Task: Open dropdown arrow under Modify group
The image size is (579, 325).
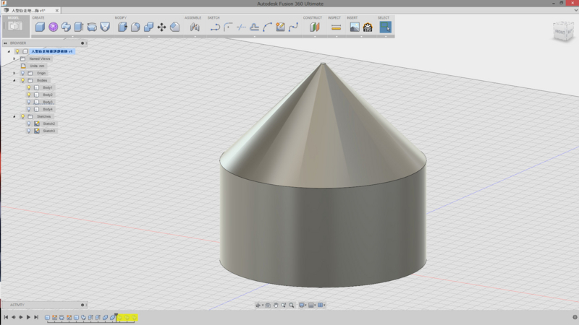Action: pos(149,37)
